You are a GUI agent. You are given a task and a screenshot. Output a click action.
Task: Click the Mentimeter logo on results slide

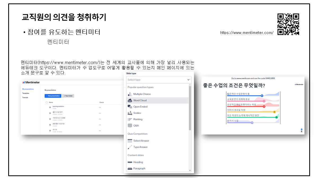click(299, 84)
